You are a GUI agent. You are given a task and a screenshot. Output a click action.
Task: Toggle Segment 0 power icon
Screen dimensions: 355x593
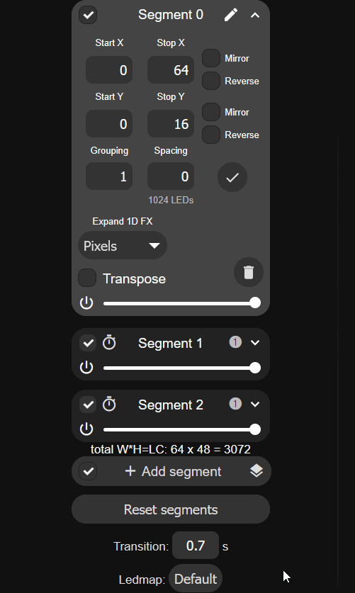pyautogui.click(x=86, y=303)
